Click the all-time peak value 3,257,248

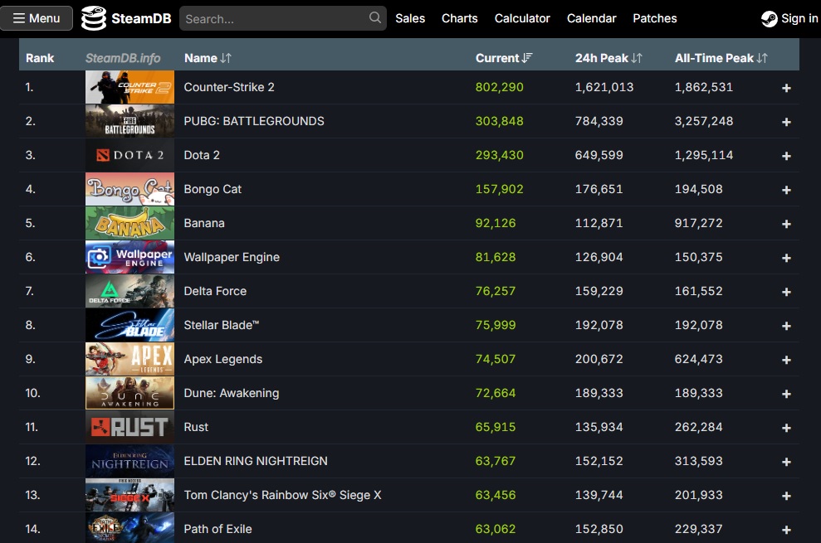pyautogui.click(x=704, y=121)
